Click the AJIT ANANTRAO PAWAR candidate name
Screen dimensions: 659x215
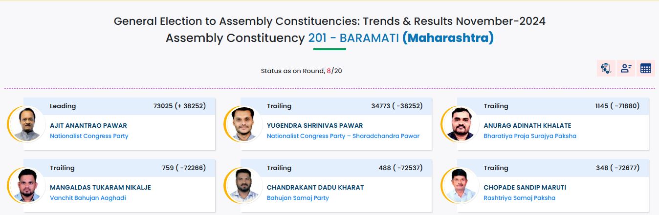click(x=88, y=125)
